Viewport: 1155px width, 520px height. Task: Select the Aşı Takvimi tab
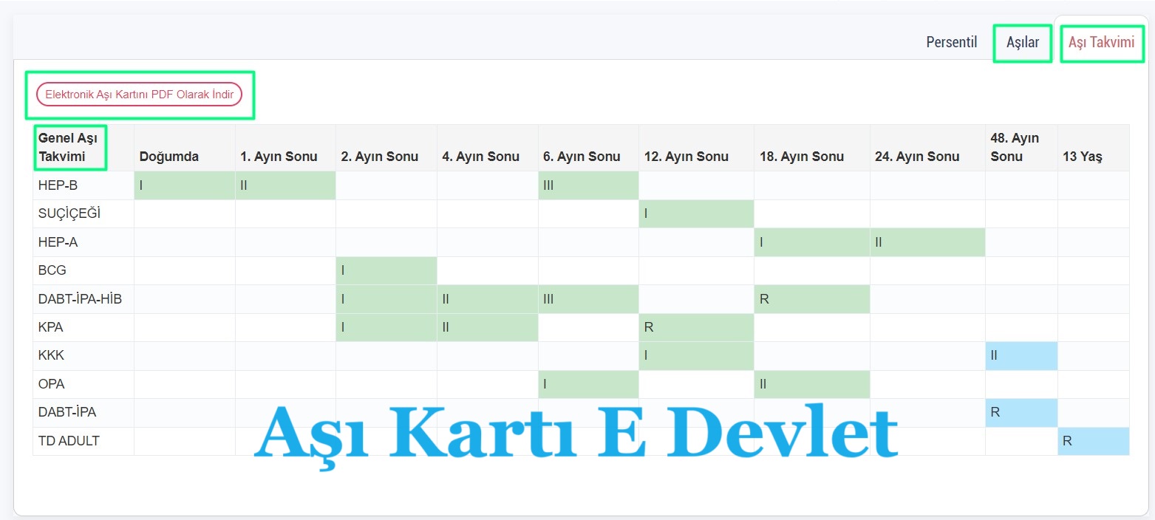pyautogui.click(x=1101, y=42)
